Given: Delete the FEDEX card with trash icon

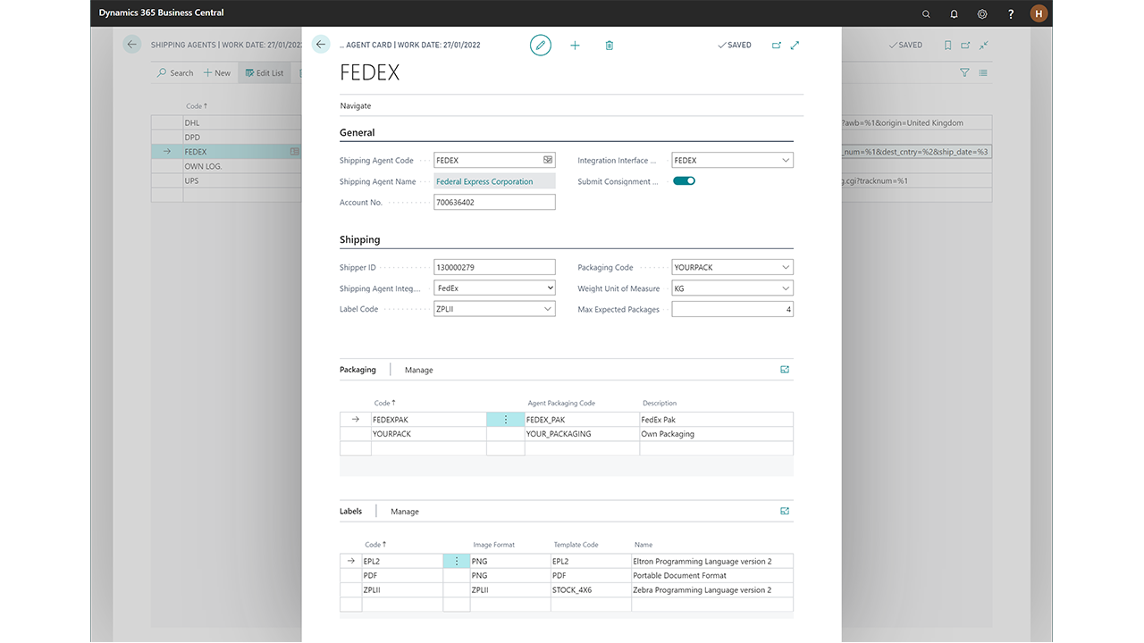Looking at the screenshot, I should tap(610, 45).
